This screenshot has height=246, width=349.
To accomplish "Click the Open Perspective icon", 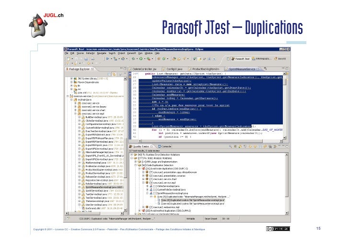I will coord(228,59).
